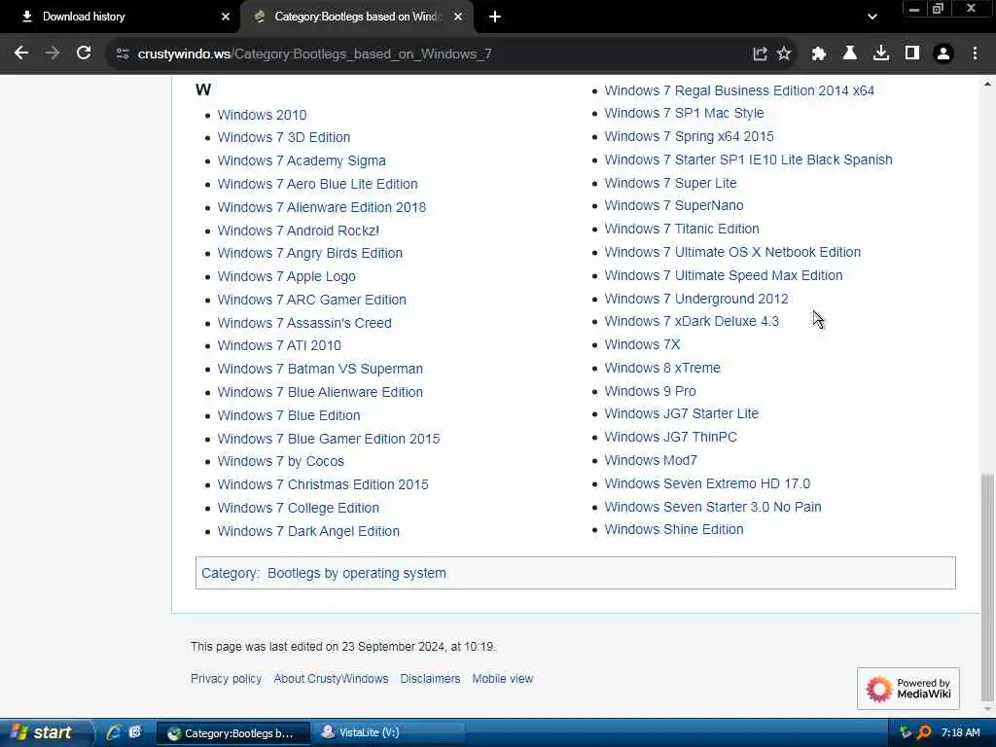
Task: Open the Disclaimers footer link
Action: point(430,679)
